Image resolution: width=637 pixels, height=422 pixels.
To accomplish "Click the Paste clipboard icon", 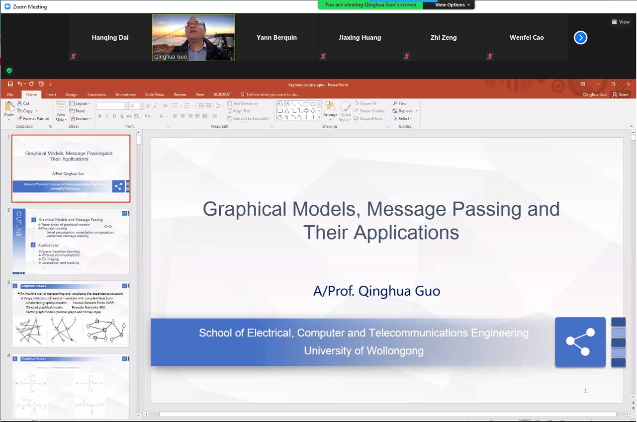I will [x=9, y=108].
